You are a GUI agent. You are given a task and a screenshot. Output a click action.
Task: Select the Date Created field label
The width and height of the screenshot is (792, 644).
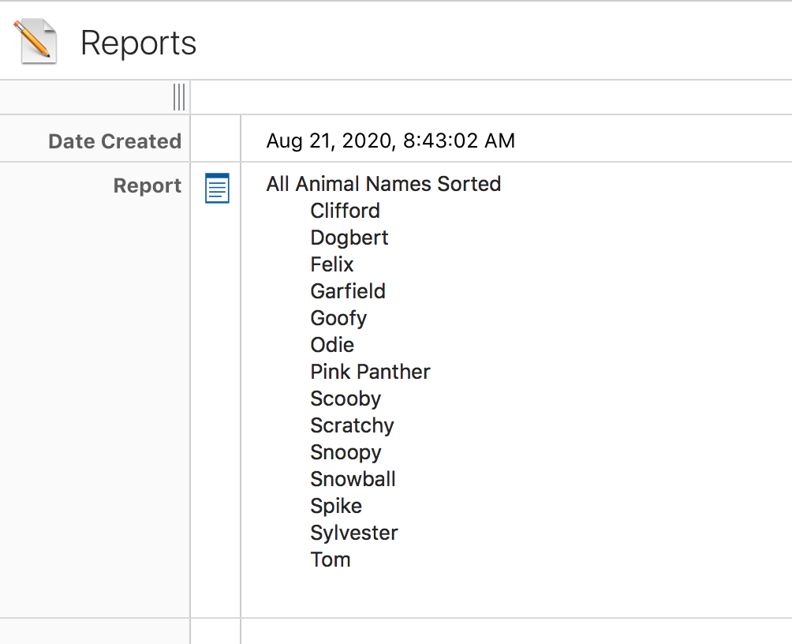(114, 141)
